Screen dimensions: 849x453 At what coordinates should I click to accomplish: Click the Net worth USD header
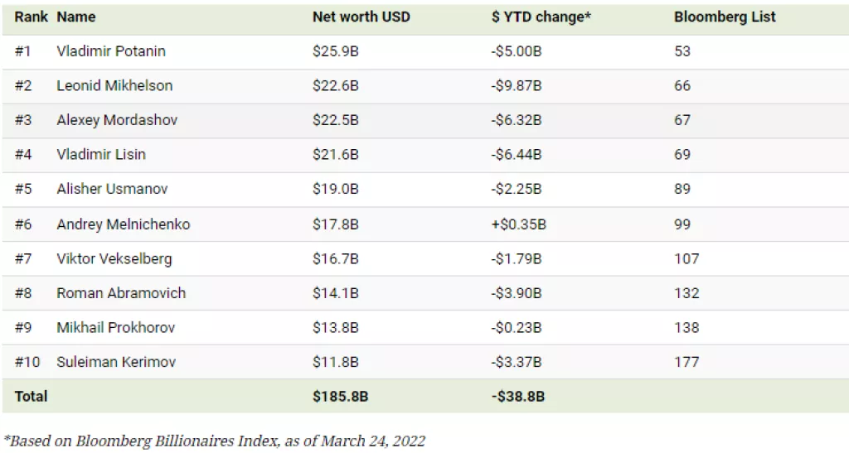(361, 17)
